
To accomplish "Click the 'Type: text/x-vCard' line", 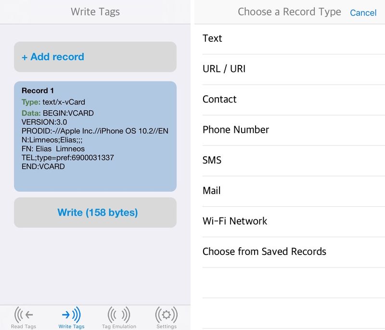I will 53,102.
